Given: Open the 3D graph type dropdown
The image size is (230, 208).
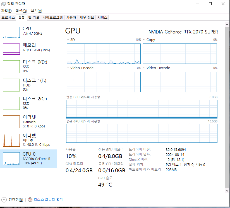Looking at the screenshot, I should point(68,40).
